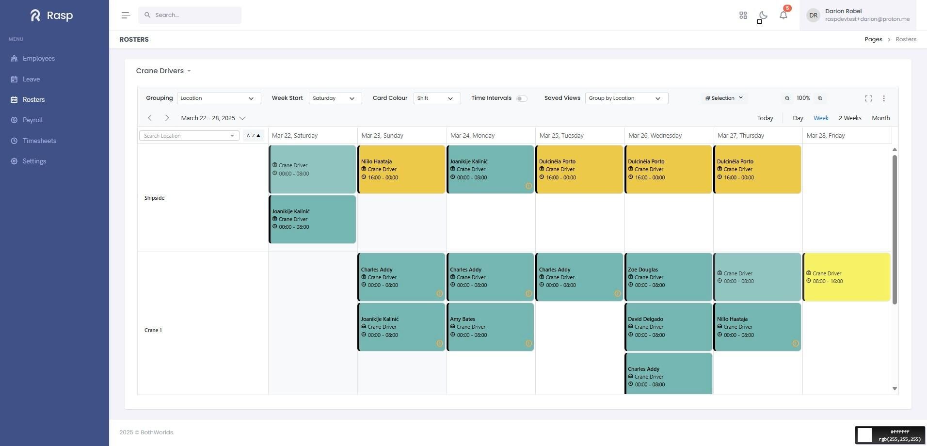This screenshot has height=446, width=927.
Task: Click the Today button
Action: pyautogui.click(x=765, y=118)
